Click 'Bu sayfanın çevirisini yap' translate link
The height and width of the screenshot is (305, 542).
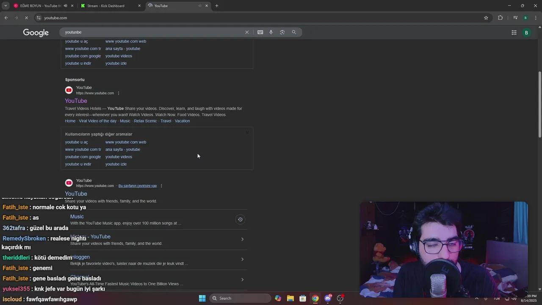click(138, 186)
